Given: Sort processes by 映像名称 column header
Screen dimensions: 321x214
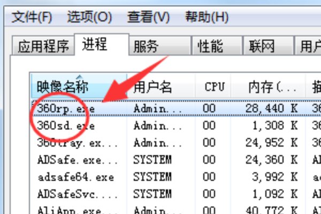Looking at the screenshot, I should [79, 86].
